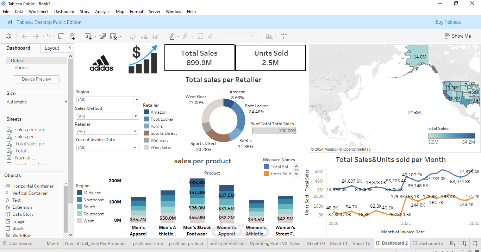Switch to the Layout pane tab
This screenshot has width=481, height=252.
click(x=52, y=48)
